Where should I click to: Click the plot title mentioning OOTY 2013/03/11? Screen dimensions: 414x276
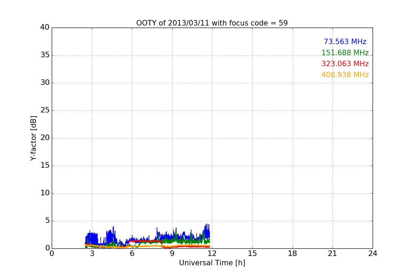point(212,23)
